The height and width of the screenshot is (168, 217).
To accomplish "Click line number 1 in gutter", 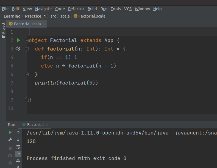I will coord(12,32).
